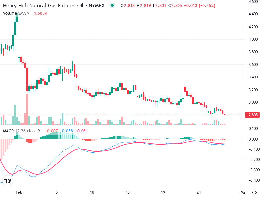263x197 pixels.
Task: Click the TradingView logo icon
Action: (8, 181)
